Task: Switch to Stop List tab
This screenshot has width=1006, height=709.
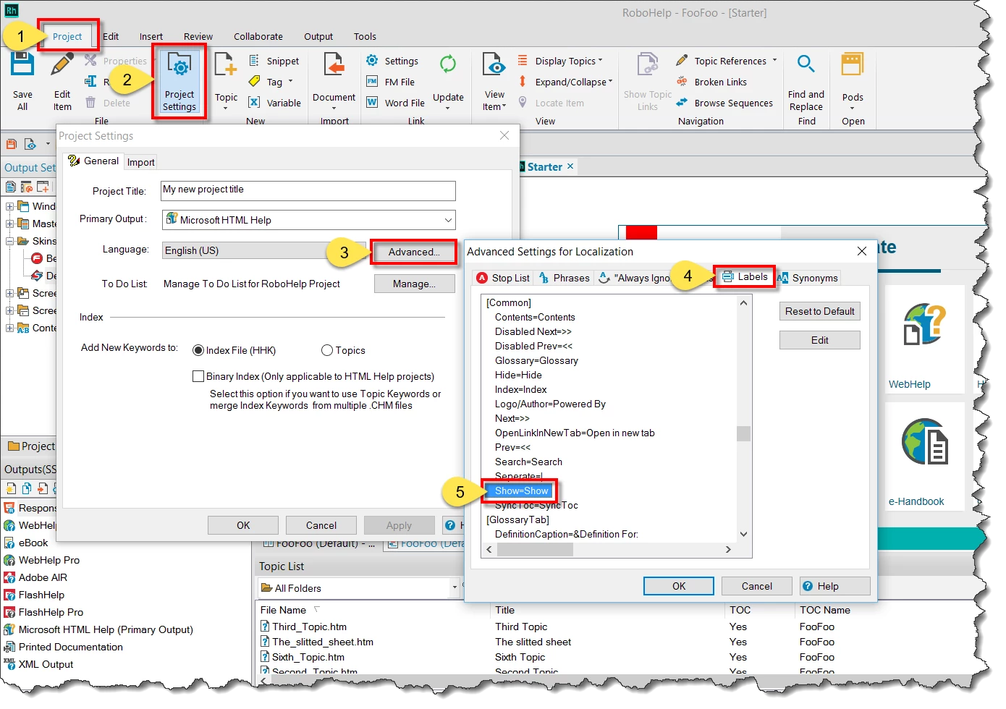Action: 504,278
